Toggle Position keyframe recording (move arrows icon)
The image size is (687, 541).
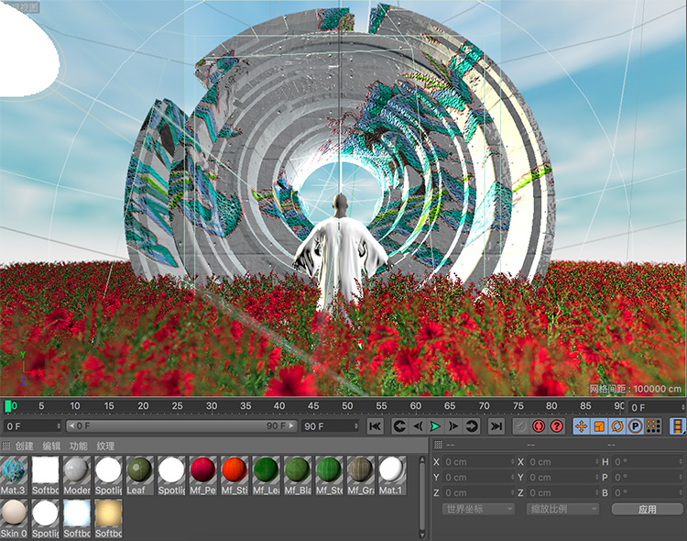click(x=582, y=426)
